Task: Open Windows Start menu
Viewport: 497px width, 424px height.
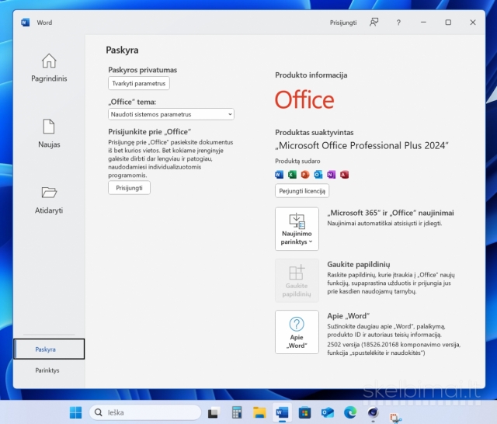Action: [75, 412]
